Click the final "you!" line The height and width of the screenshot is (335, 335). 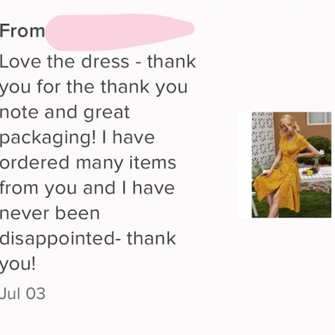pyautogui.click(x=17, y=264)
